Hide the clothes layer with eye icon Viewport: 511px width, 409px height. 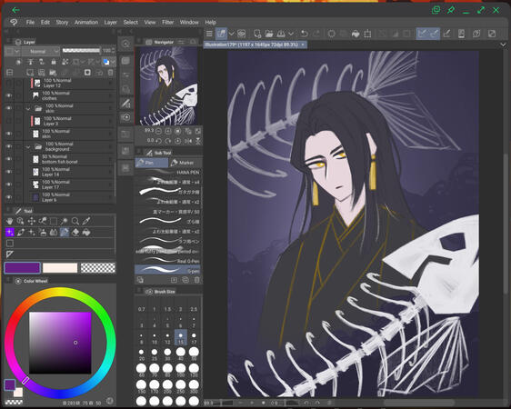(9, 95)
